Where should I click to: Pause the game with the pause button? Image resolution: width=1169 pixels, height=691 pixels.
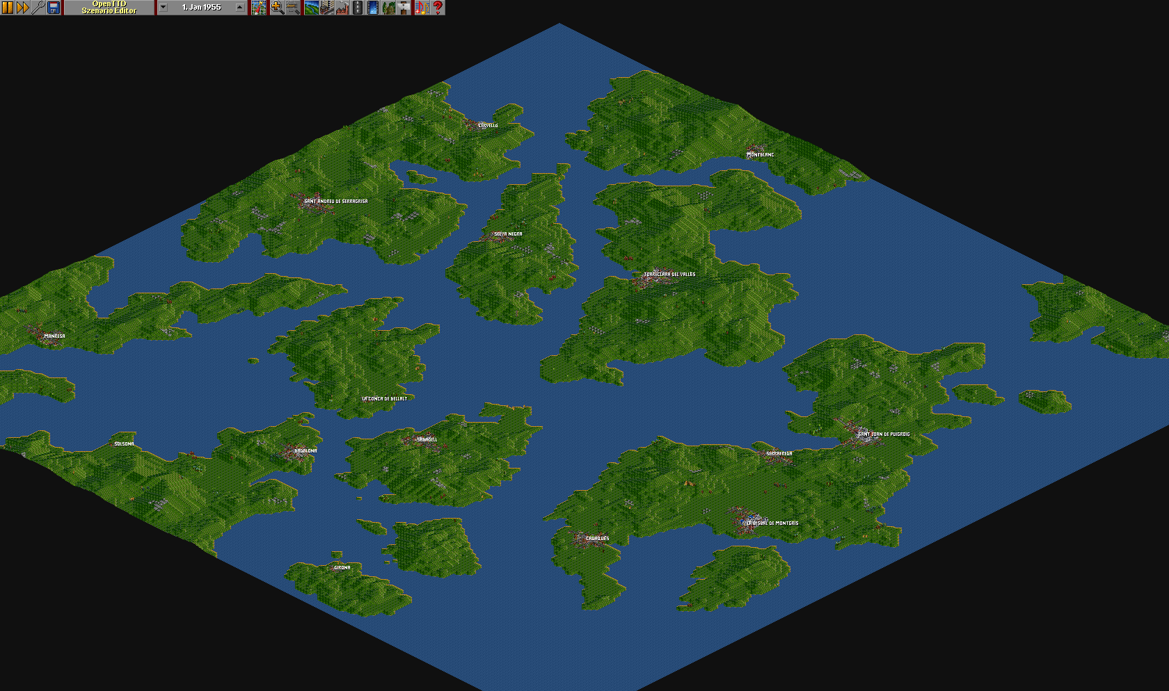coord(8,8)
